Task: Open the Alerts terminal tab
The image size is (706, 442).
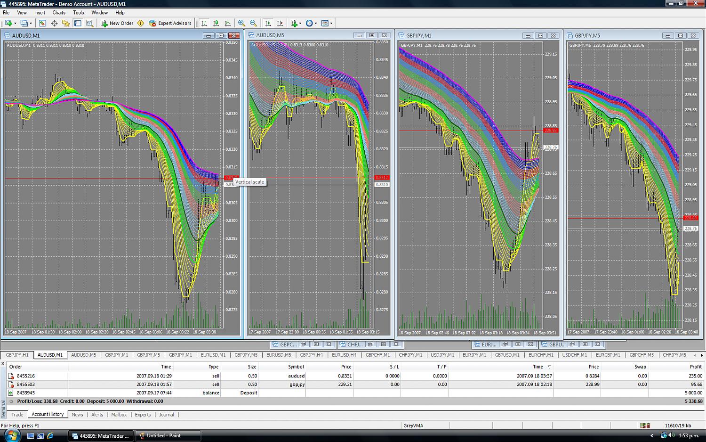Action: click(x=97, y=415)
